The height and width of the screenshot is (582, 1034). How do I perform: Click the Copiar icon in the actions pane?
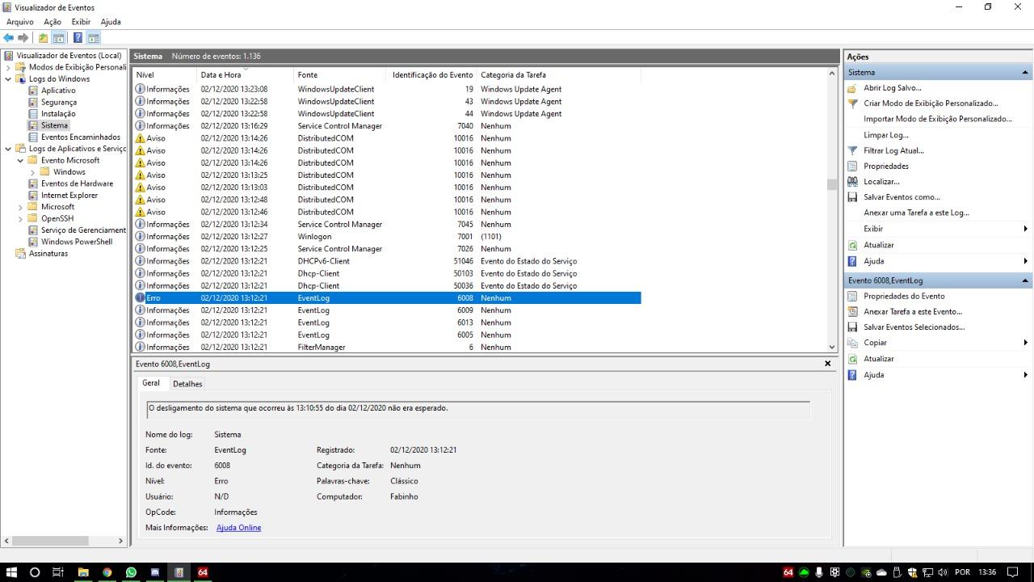[852, 343]
